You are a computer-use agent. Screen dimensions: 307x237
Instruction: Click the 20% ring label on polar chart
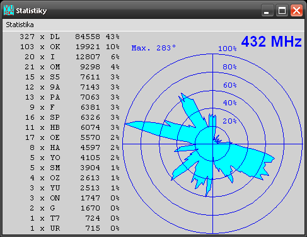[229, 121]
